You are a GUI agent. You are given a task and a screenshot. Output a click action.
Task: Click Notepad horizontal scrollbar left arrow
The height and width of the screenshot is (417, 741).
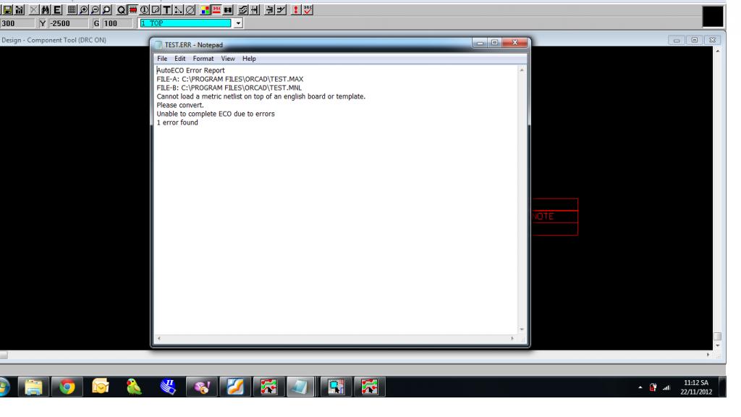pyautogui.click(x=158, y=339)
